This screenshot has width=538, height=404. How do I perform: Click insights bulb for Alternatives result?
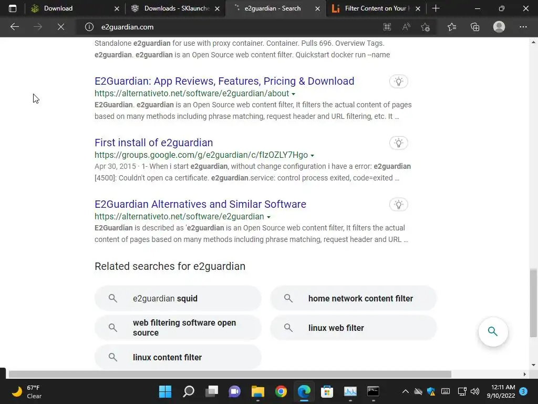click(398, 205)
